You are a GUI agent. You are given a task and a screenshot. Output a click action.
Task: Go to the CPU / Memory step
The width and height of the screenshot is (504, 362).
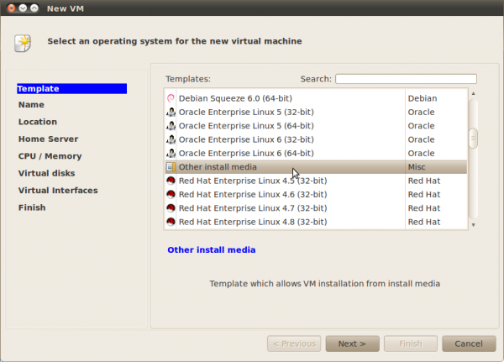(50, 156)
